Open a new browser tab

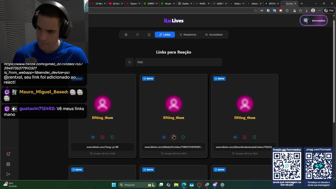[302, 4]
